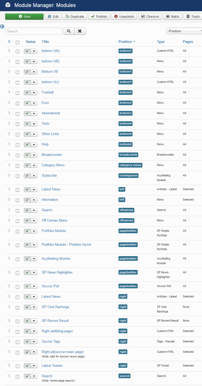Click the ordering sort arrows column icon

9,42
